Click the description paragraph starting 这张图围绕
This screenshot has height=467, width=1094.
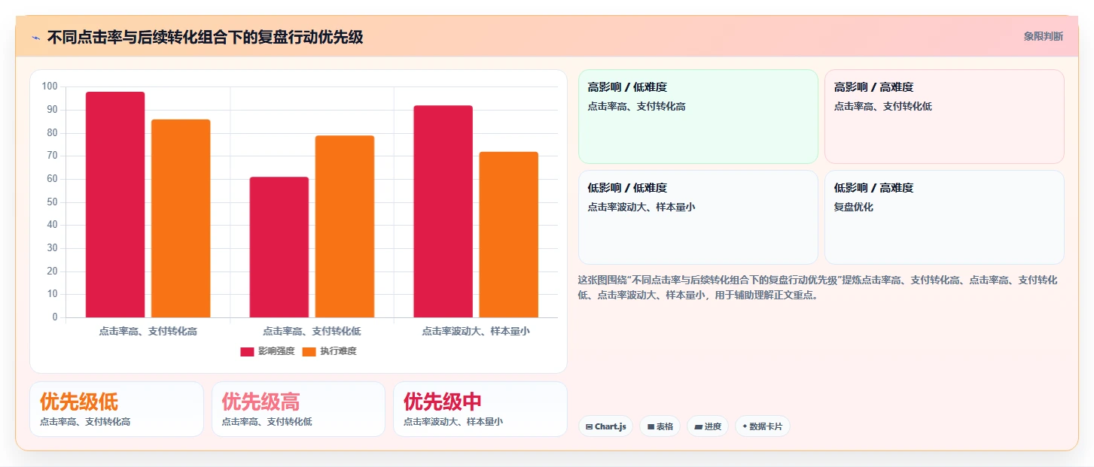click(818, 287)
